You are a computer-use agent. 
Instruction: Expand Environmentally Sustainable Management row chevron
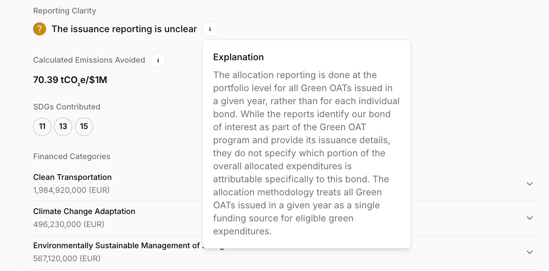click(529, 252)
